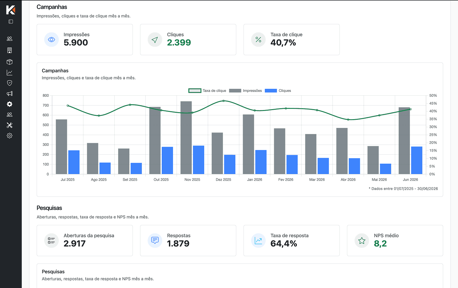Image resolution: width=458 pixels, height=288 pixels.
Task: Click the Taxa de clique 40,7% card
Action: pos(291,40)
